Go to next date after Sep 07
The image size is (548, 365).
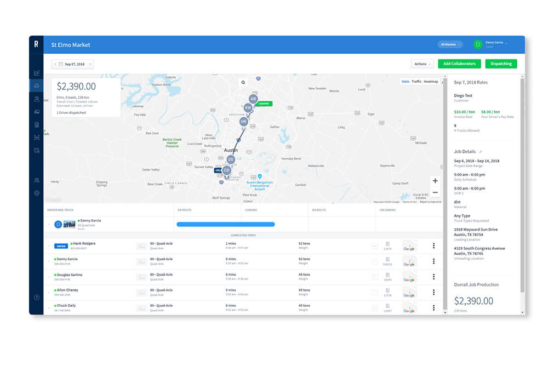pyautogui.click(x=90, y=64)
